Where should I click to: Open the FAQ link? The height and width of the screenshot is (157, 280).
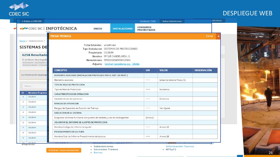click(153, 21)
